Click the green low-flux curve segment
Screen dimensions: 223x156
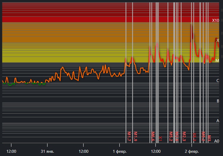tap(11, 85)
